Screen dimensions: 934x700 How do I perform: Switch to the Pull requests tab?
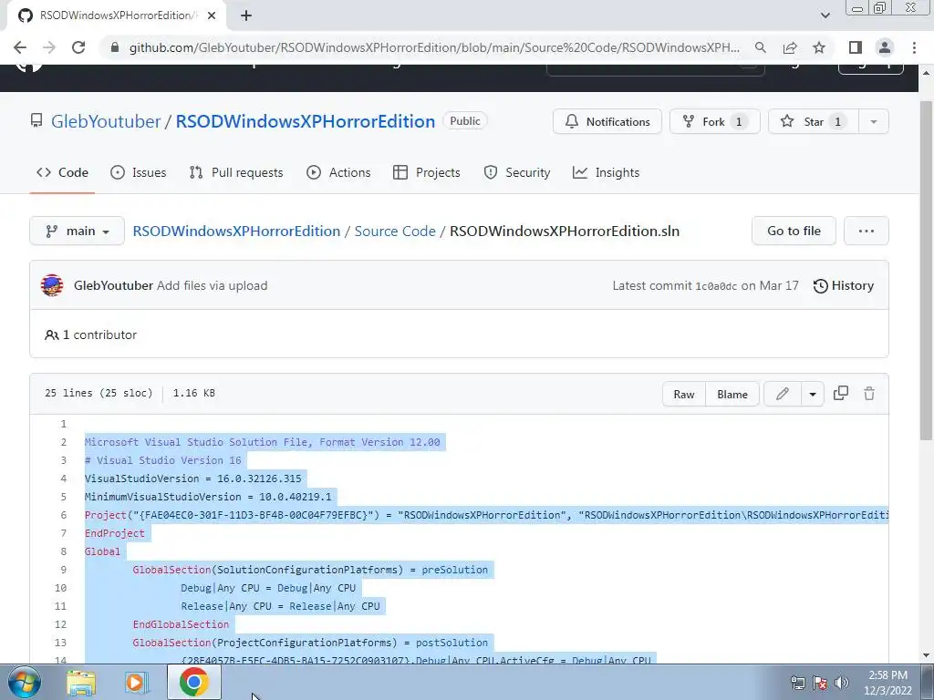tap(236, 172)
